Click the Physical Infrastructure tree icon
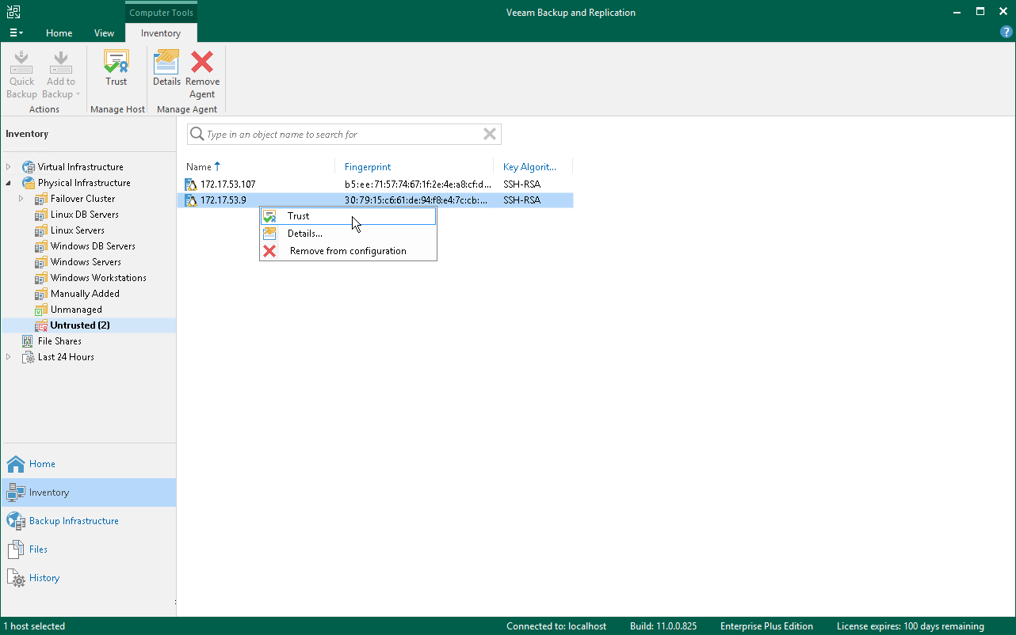This screenshot has height=635, width=1016. (x=29, y=183)
